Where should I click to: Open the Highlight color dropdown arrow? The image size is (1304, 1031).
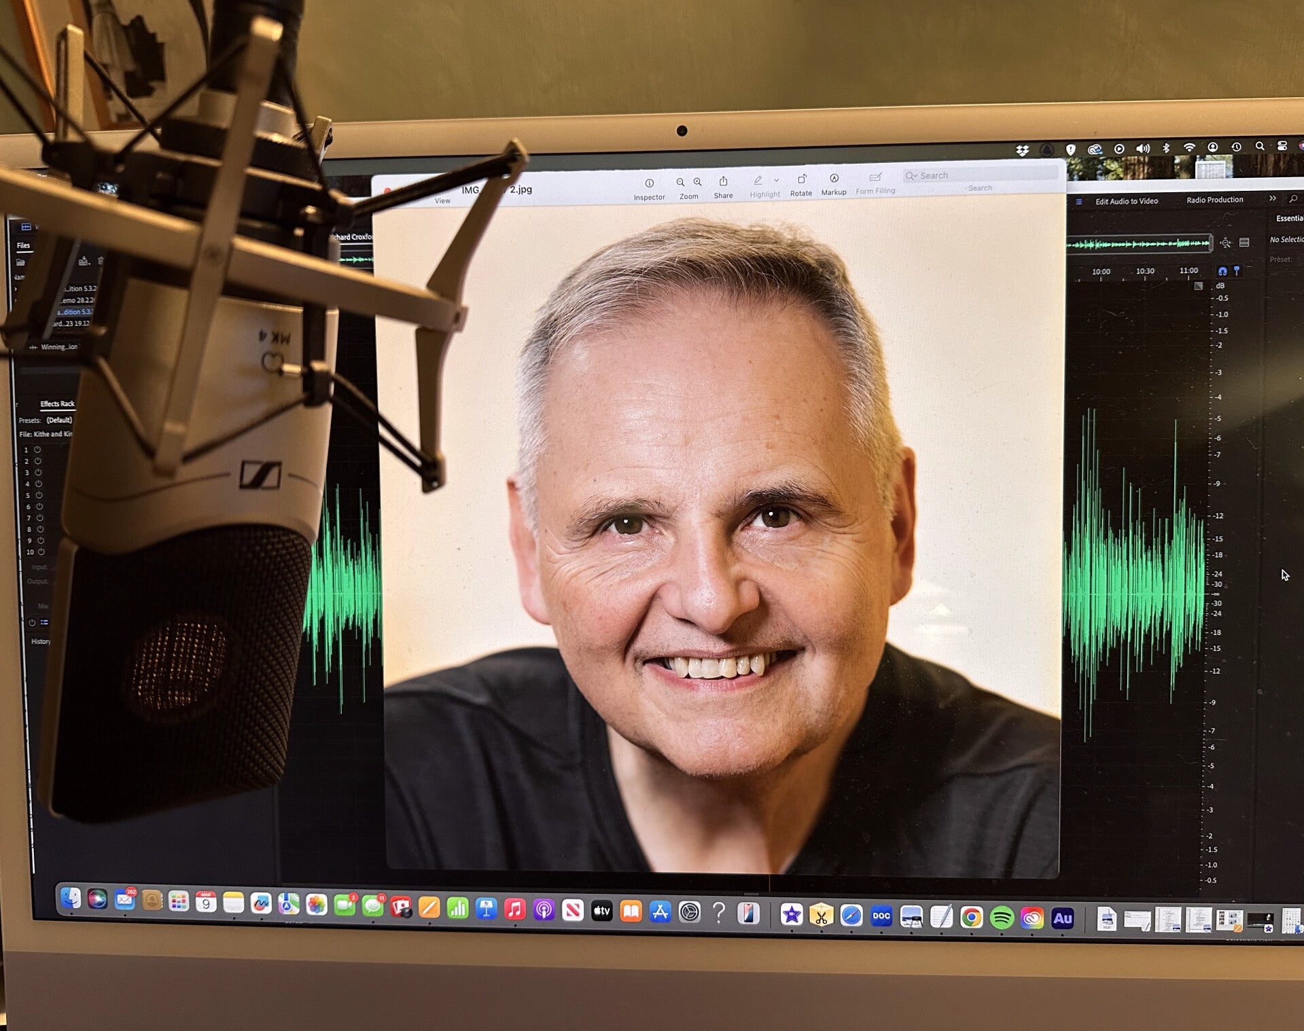[776, 181]
